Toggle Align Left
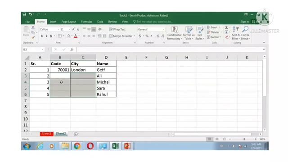The width and height of the screenshot is (288, 162). coord(84,36)
